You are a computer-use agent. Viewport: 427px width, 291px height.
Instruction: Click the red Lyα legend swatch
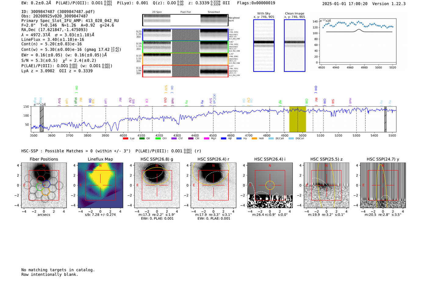[x=125, y=139]
